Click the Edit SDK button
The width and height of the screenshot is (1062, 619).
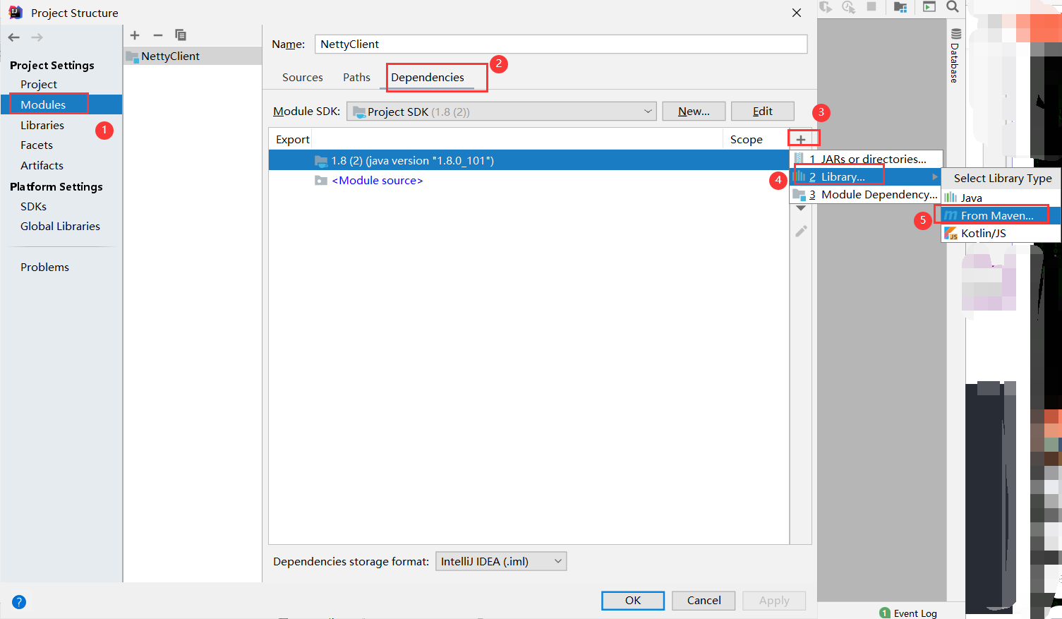pyautogui.click(x=763, y=112)
